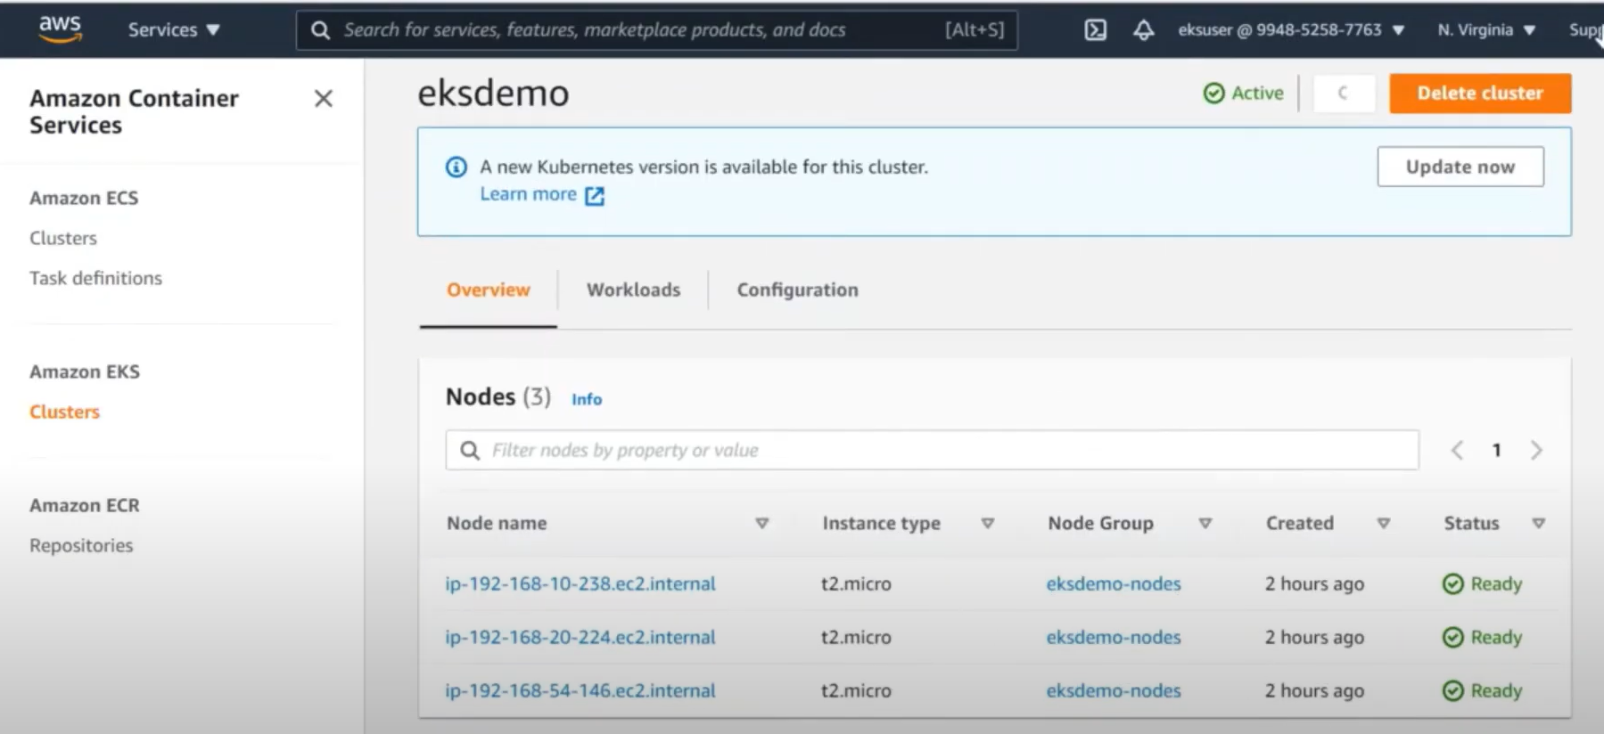The width and height of the screenshot is (1604, 734).
Task: Click '2 hours ago' for ip-192-168-20-224
Action: tap(1314, 637)
